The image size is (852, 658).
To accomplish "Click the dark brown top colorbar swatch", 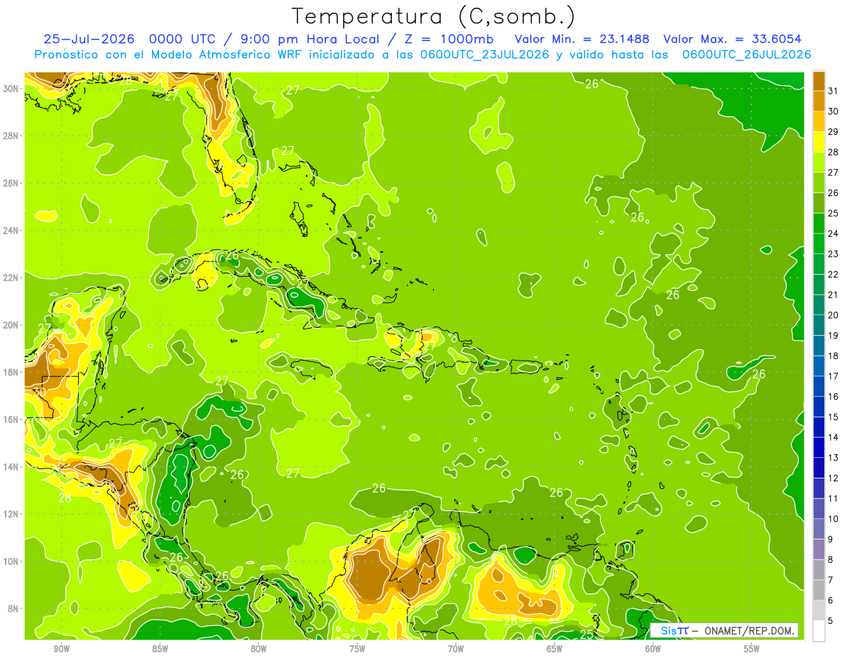I will click(x=819, y=81).
